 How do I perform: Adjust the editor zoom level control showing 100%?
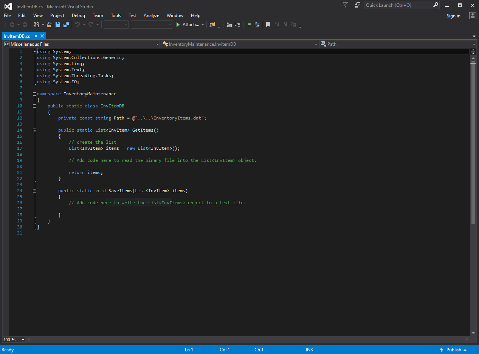coord(13,339)
